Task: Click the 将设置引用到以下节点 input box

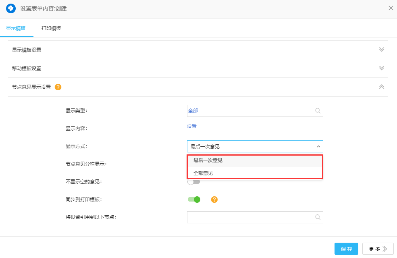Action: pyautogui.click(x=250, y=217)
